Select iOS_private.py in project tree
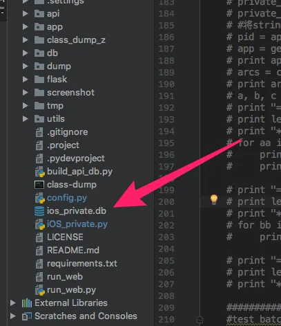281x326 pixels. [x=77, y=224]
